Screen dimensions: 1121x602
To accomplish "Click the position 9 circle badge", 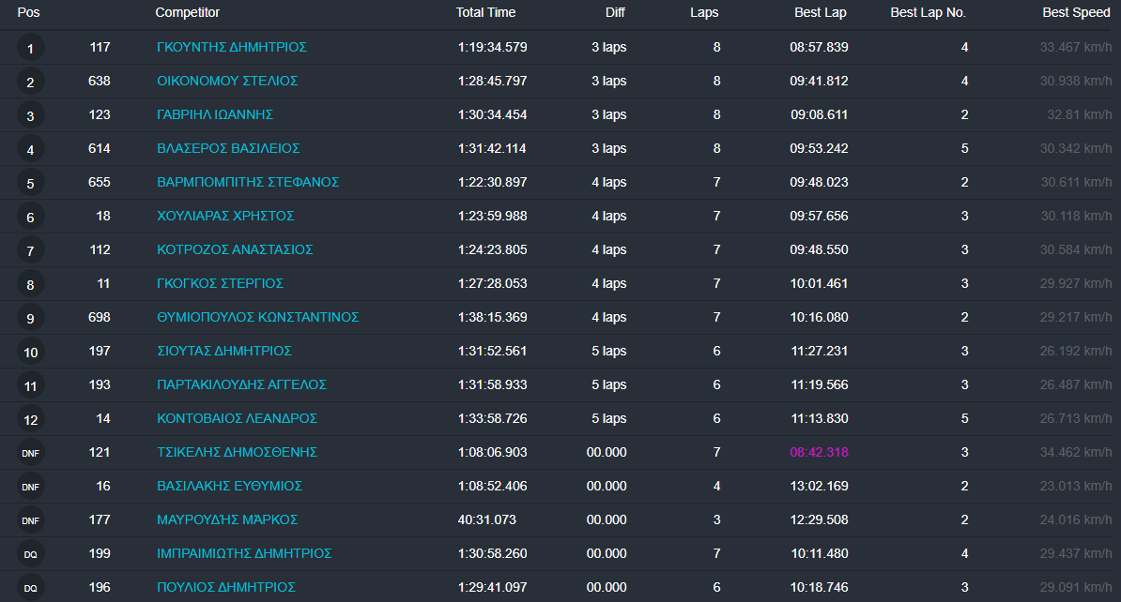I will pos(30,318).
